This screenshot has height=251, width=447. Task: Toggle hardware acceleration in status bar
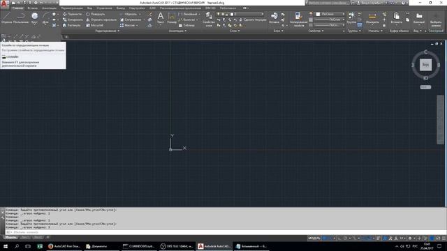[x=432, y=238]
